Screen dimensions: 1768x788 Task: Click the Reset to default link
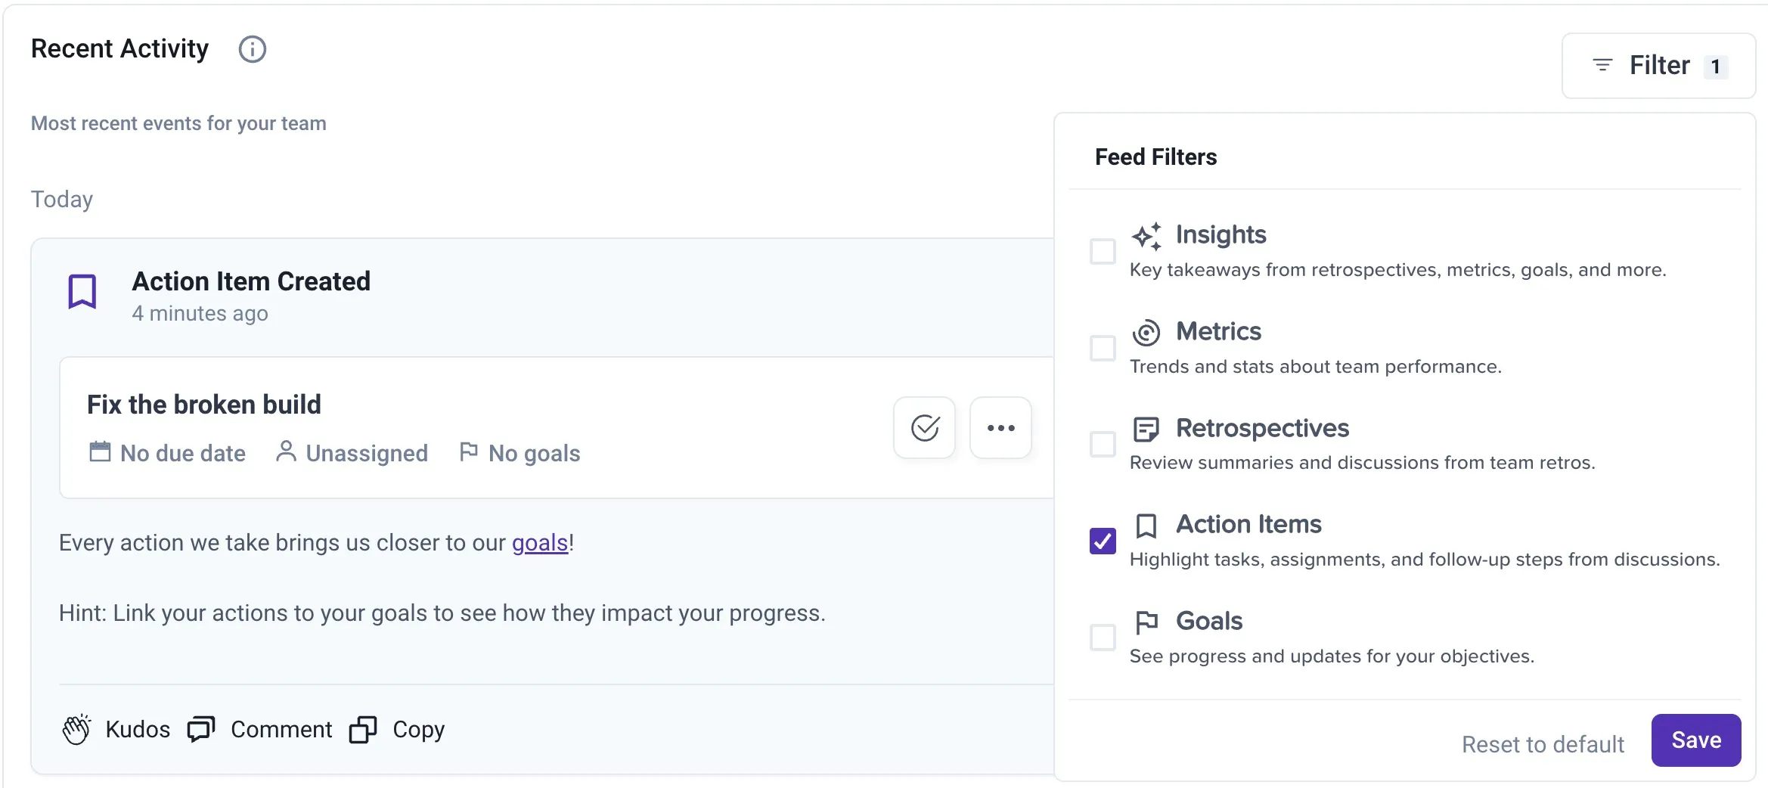point(1543,744)
